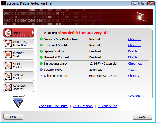Open the Internet Shield tab
Viewport: 156px width, 123px height.
19,54
